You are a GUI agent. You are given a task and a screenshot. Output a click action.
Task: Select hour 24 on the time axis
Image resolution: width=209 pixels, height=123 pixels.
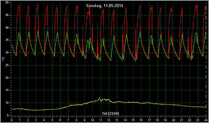(x=206, y=120)
